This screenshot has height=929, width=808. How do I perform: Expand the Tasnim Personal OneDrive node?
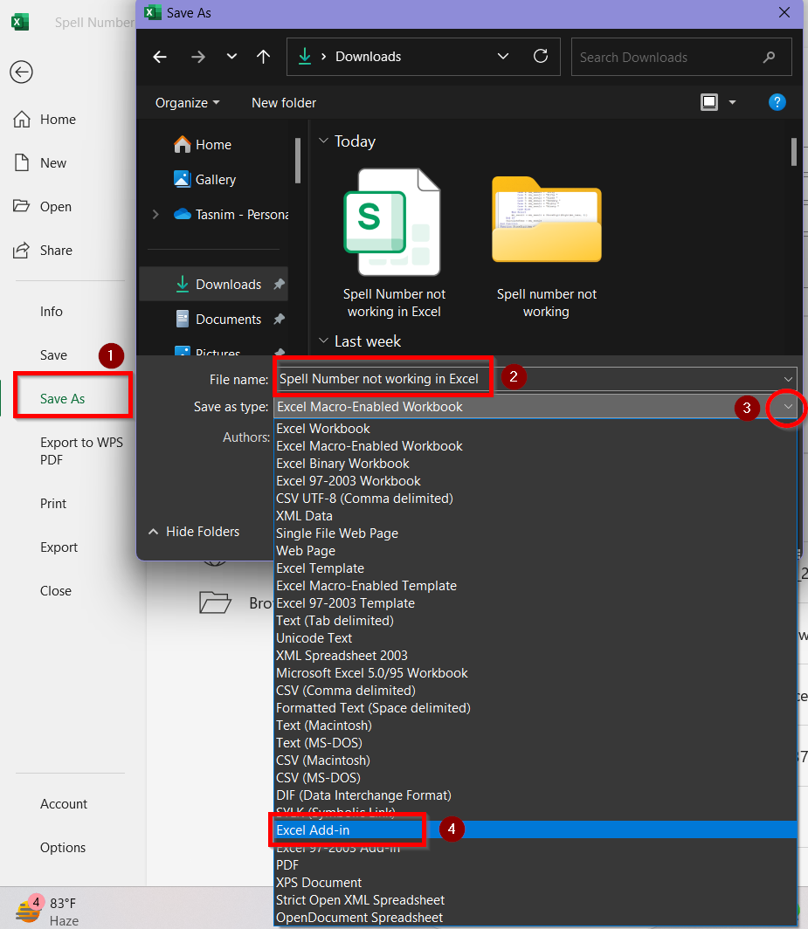pos(155,214)
